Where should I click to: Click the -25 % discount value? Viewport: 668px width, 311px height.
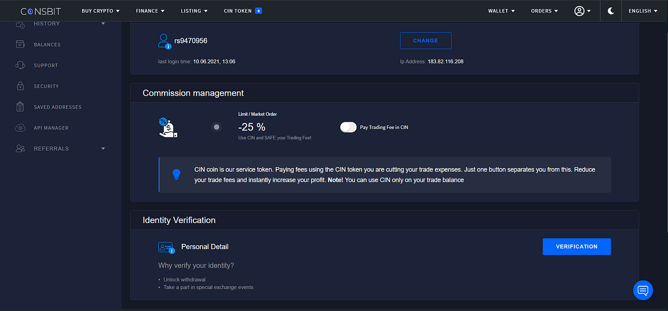[251, 127]
